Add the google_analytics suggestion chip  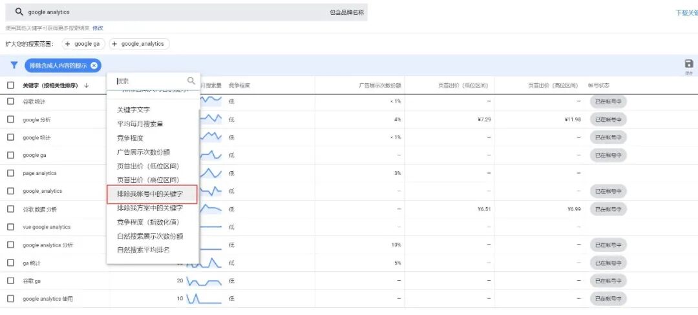139,44
